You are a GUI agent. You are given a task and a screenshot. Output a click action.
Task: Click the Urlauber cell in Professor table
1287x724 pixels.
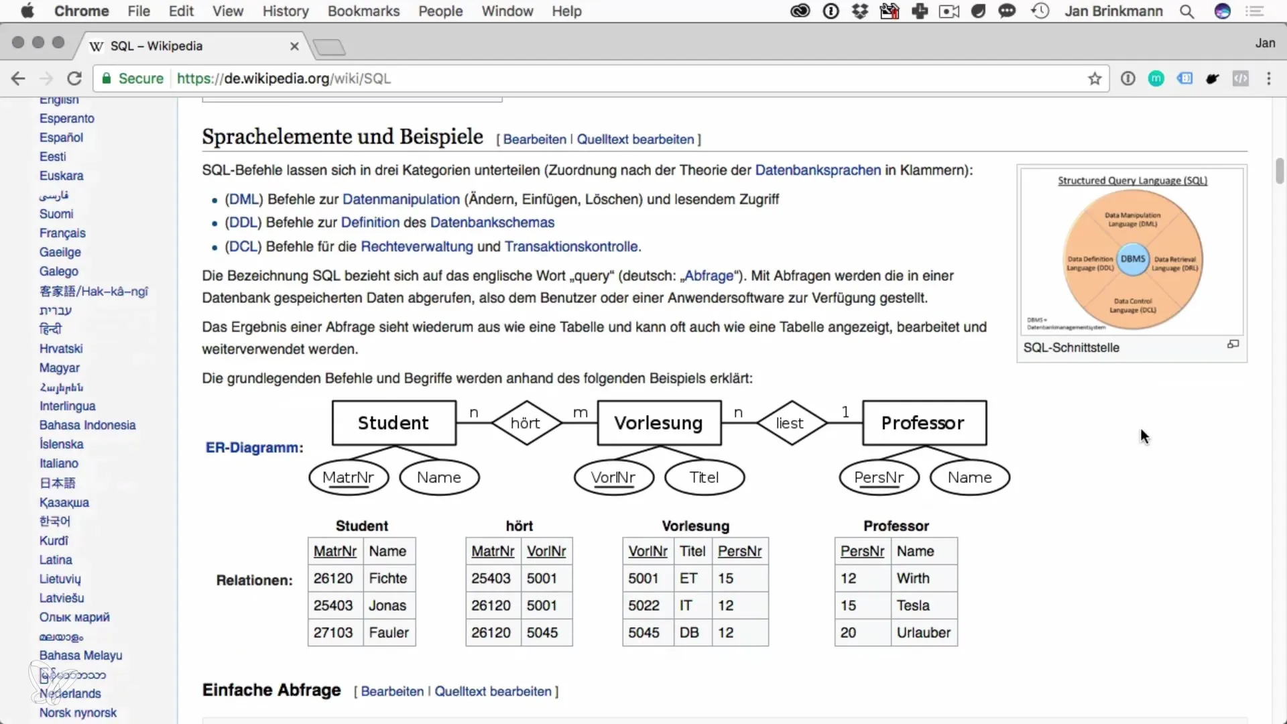click(x=924, y=633)
